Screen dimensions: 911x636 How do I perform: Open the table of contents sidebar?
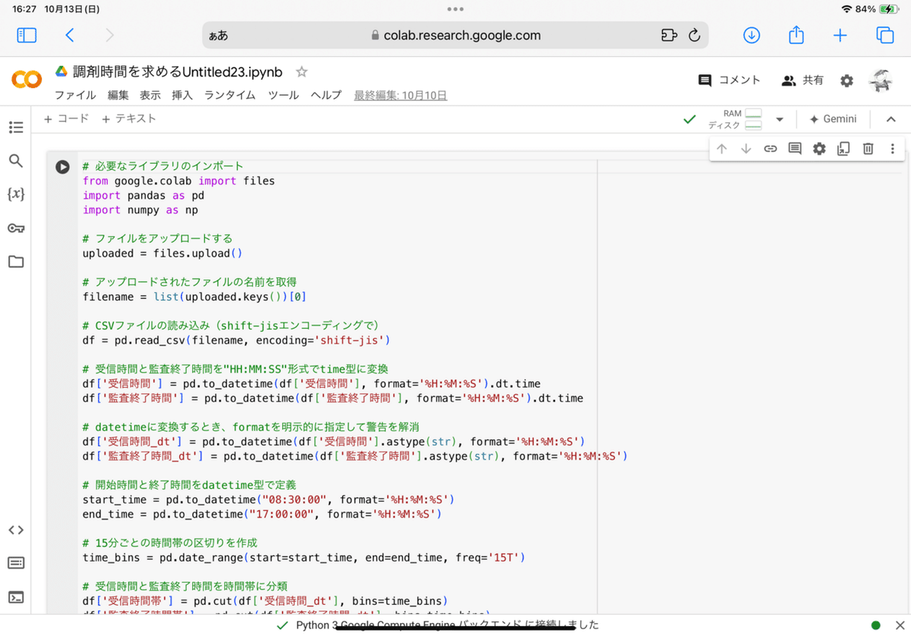click(16, 128)
